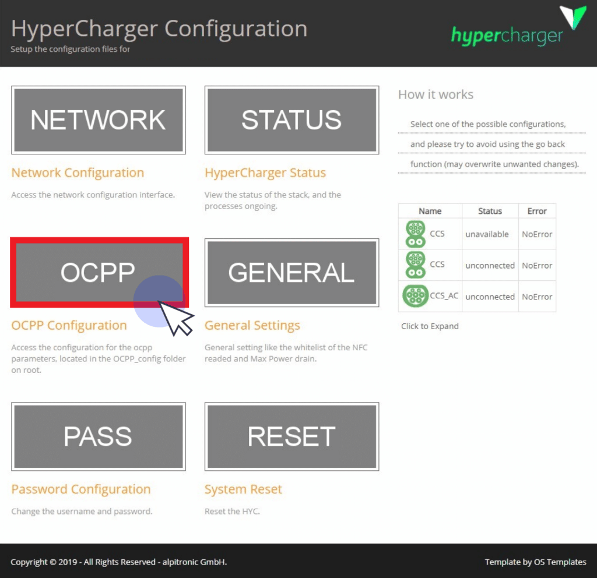Click the 'How it works' heading
The image size is (597, 578).
[x=436, y=94]
